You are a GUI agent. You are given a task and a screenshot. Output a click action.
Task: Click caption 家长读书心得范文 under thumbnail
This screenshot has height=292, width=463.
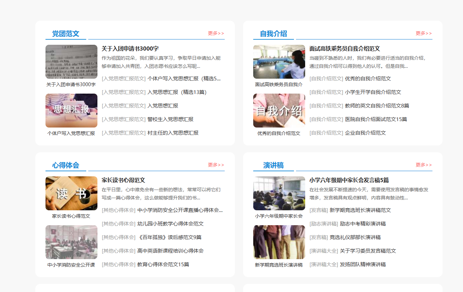point(71,216)
